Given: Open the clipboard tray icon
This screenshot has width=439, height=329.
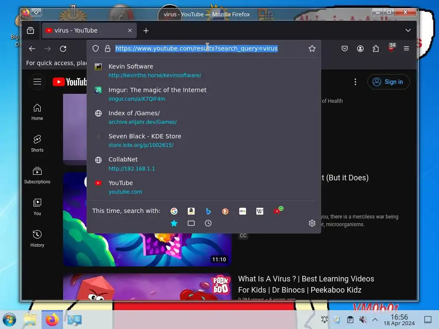Looking at the screenshot, I should pos(350,320).
